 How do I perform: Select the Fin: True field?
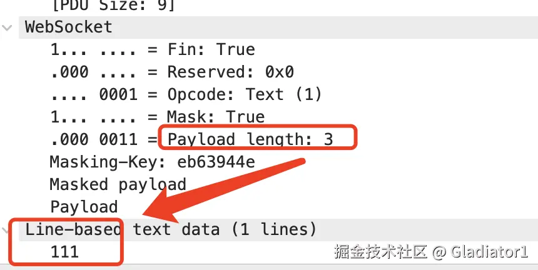point(153,49)
